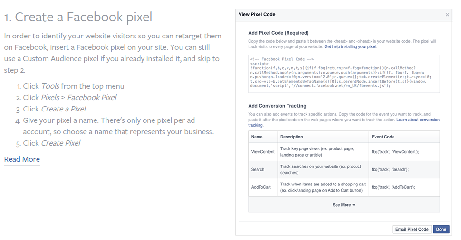The image size is (461, 240).
Task: Click the fbq('track', 'Search') event code
Action: click(x=390, y=169)
